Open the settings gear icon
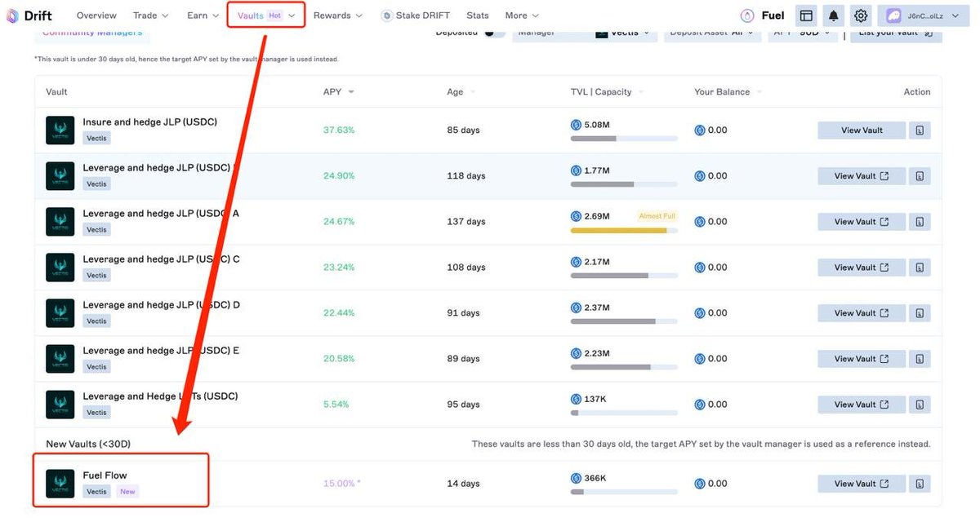Screen dimensions: 980x522 tap(862, 15)
